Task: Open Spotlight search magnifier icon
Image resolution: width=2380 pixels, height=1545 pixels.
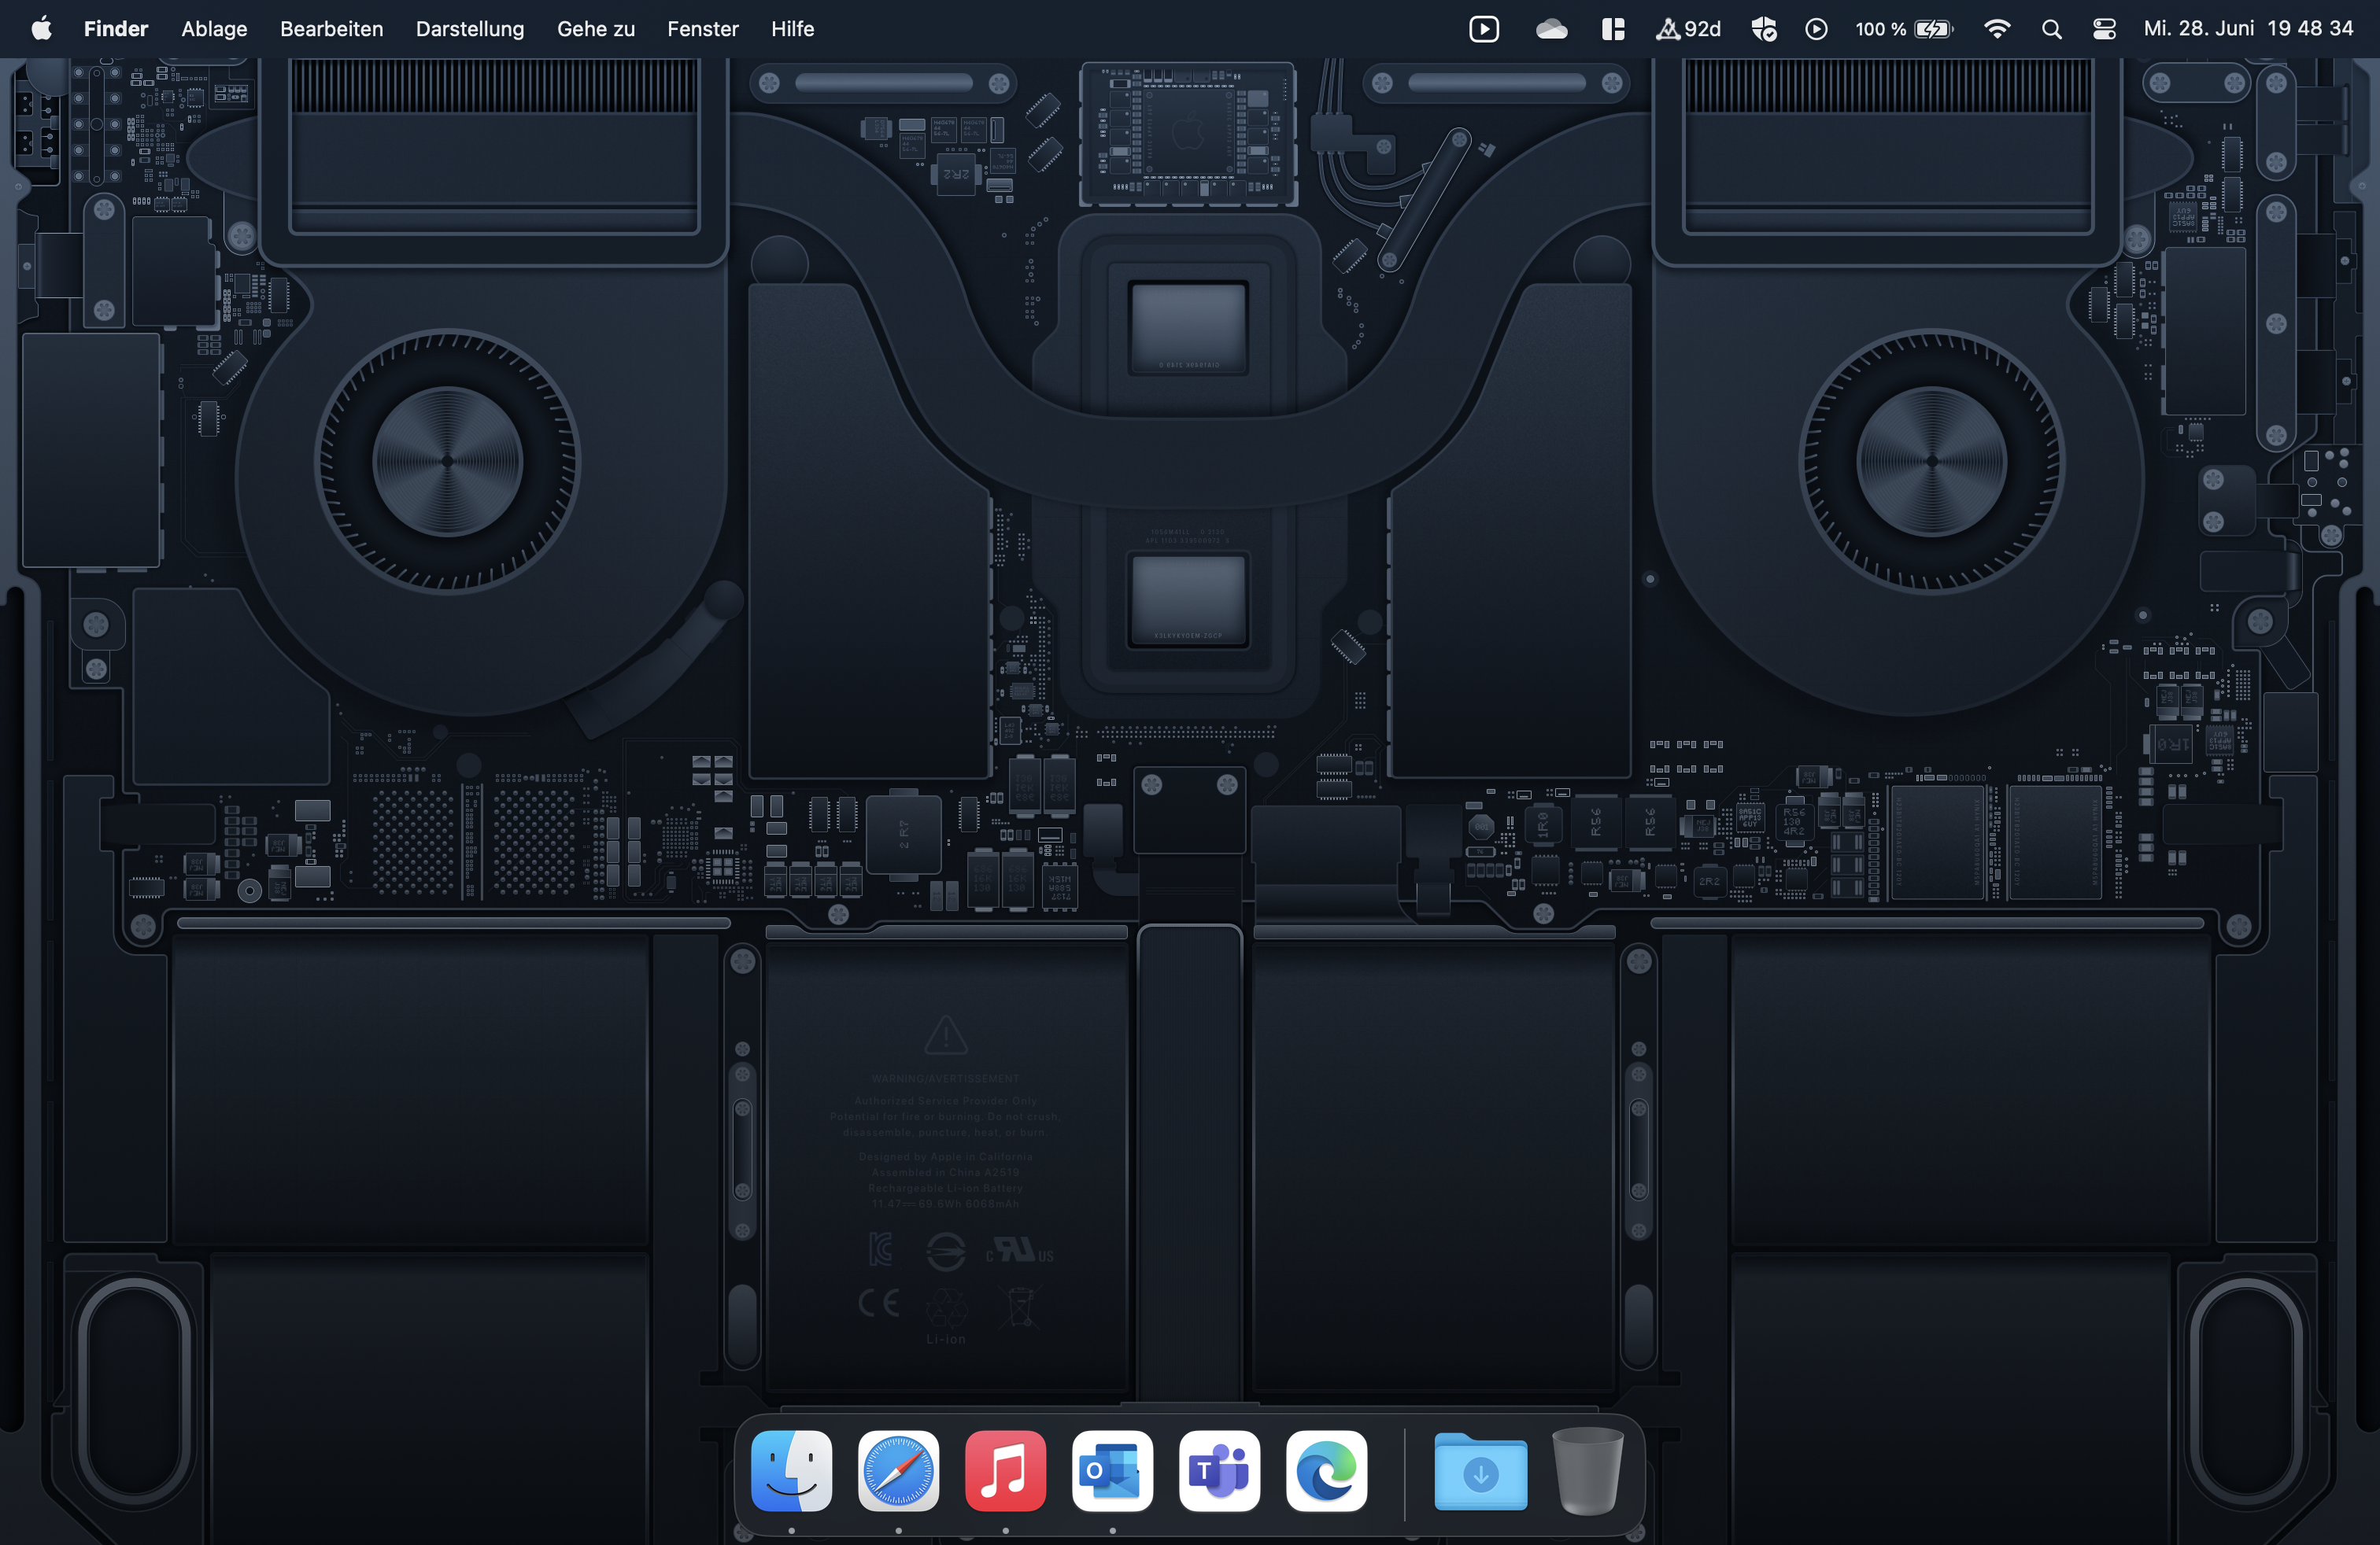Action: point(2051,29)
